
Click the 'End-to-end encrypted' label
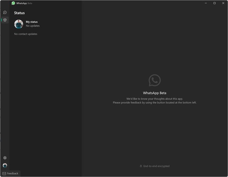coord(156,166)
